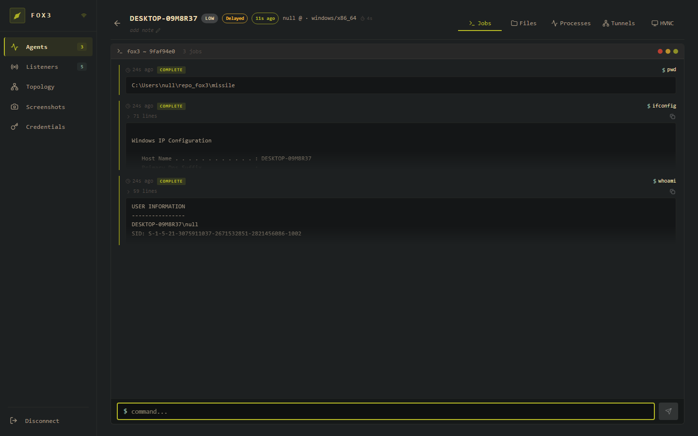698x436 pixels.
Task: Click the COMPLETE badge of ifconfig job
Action: pyautogui.click(x=171, y=106)
